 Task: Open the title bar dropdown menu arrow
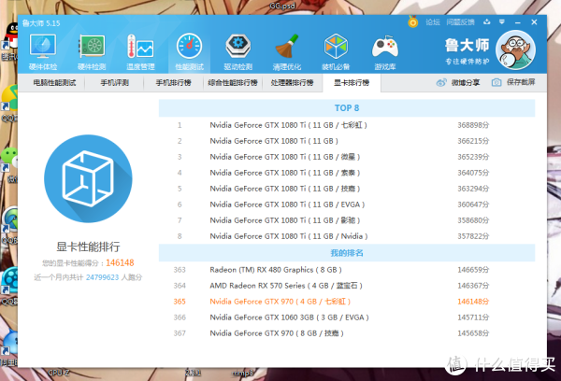(502, 22)
